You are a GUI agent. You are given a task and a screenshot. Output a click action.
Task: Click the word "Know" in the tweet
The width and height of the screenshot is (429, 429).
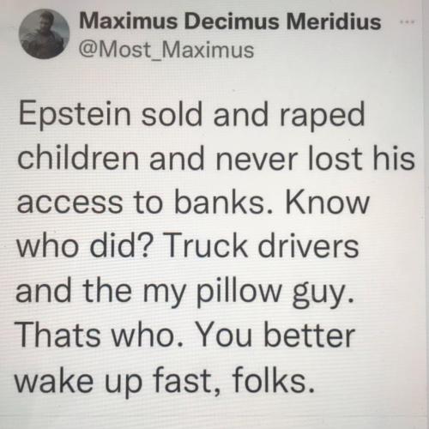pyautogui.click(x=328, y=202)
